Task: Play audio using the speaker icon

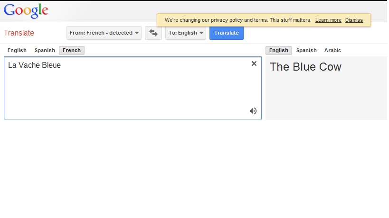Action: point(253,111)
